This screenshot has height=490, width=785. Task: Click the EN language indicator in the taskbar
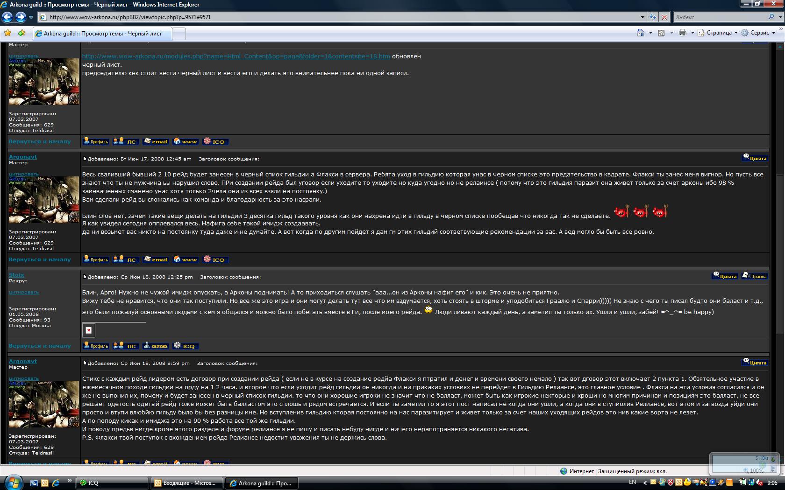coord(632,482)
